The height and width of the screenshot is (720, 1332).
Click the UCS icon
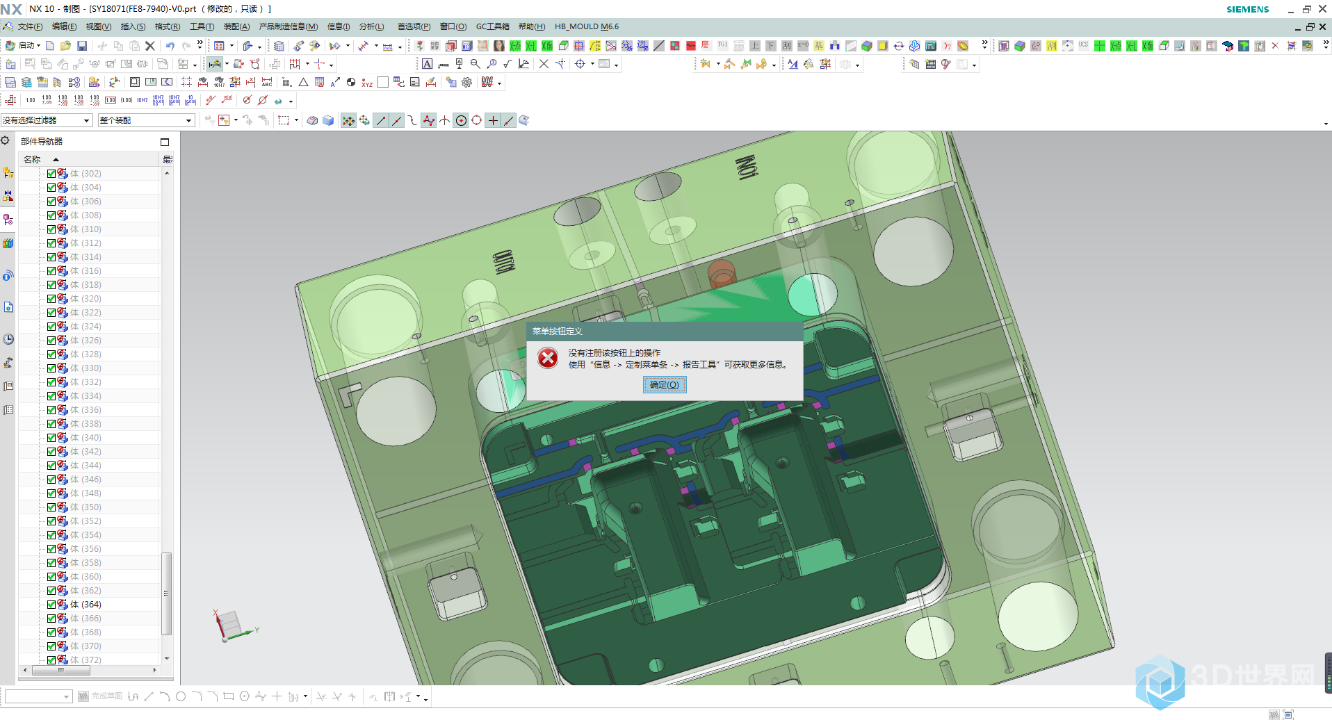click(1083, 46)
